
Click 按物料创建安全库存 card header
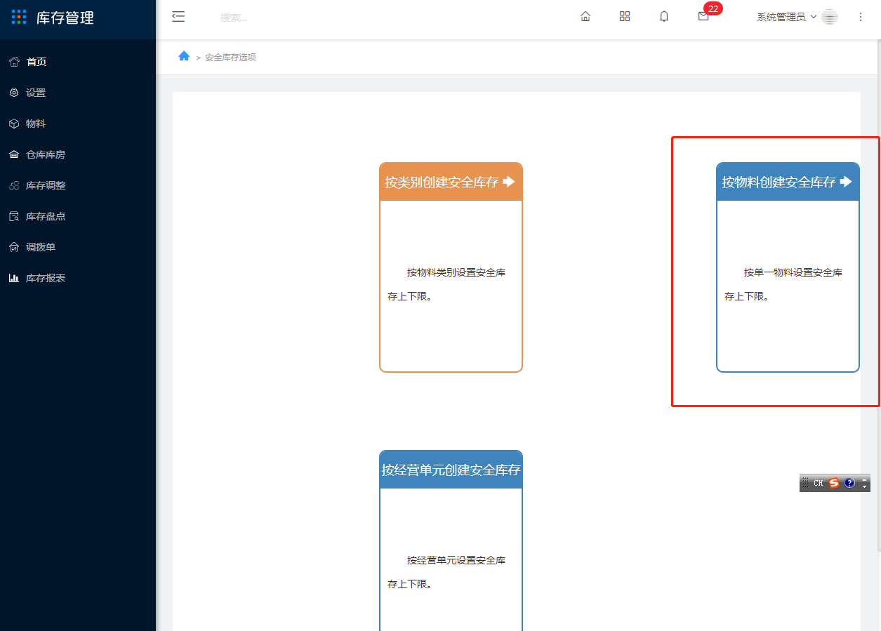click(788, 182)
